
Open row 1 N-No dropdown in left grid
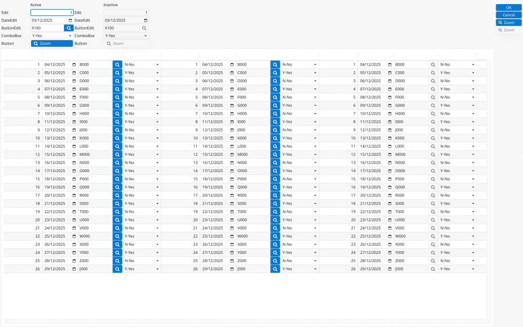point(157,64)
